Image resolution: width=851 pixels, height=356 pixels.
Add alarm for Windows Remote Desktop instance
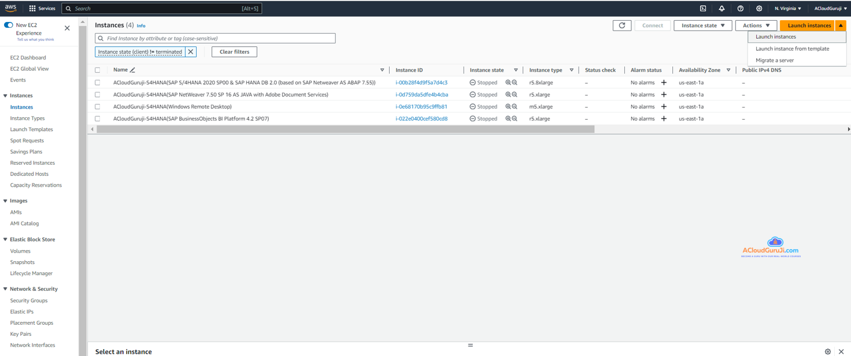click(x=664, y=106)
